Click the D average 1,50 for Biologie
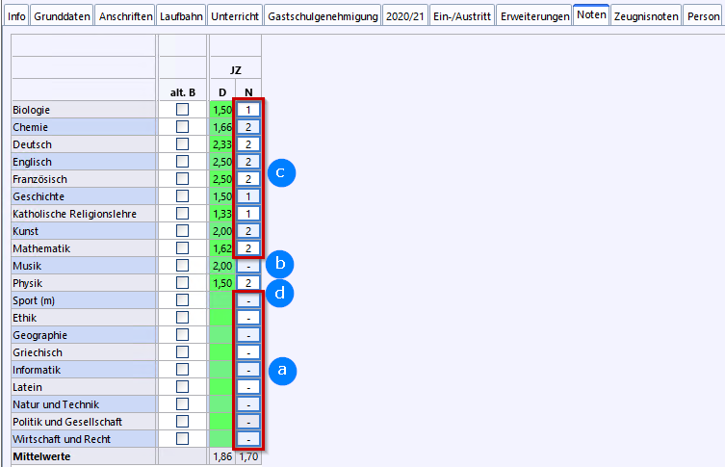 pyautogui.click(x=222, y=110)
